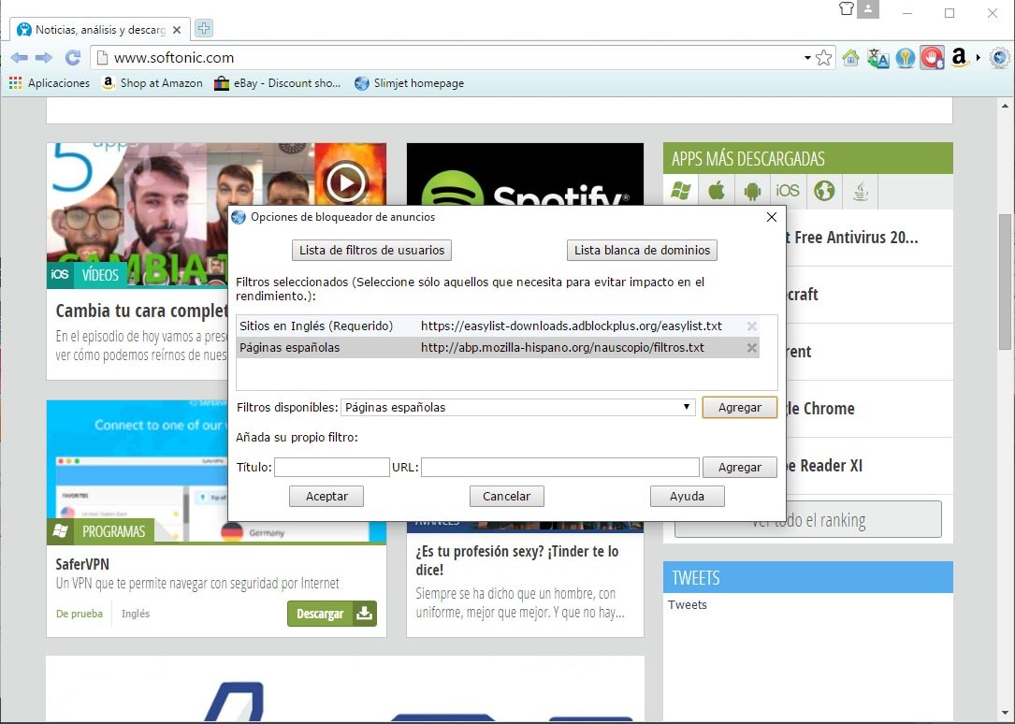This screenshot has width=1015, height=724.
Task: Bookmark page with the star icon
Action: coord(823,58)
